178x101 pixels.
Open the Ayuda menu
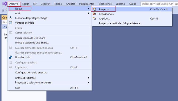(133, 4)
